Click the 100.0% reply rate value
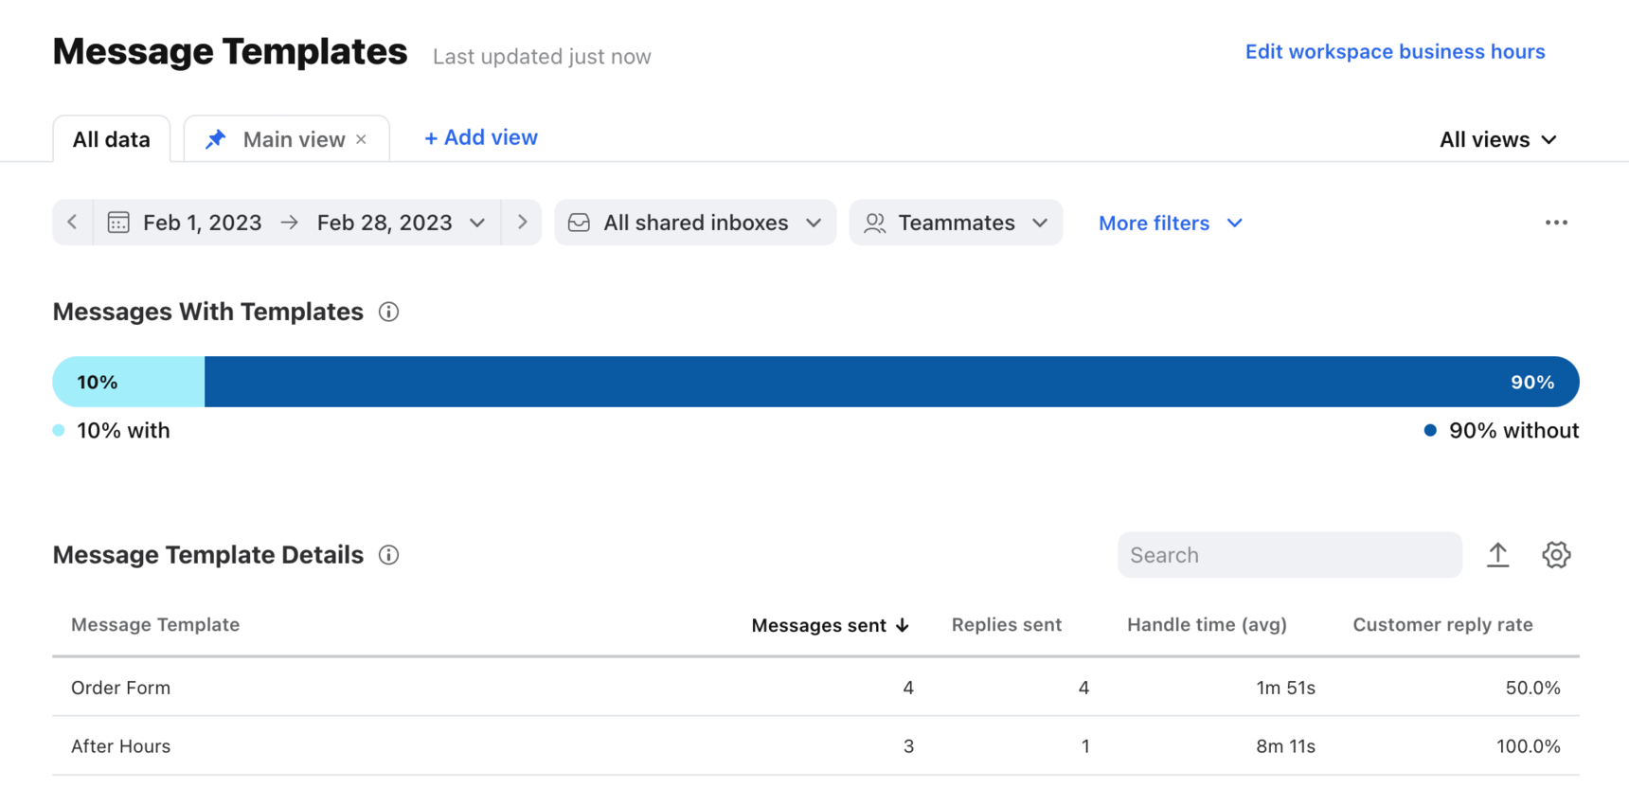Viewport: 1629px width, 788px height. [1528, 746]
